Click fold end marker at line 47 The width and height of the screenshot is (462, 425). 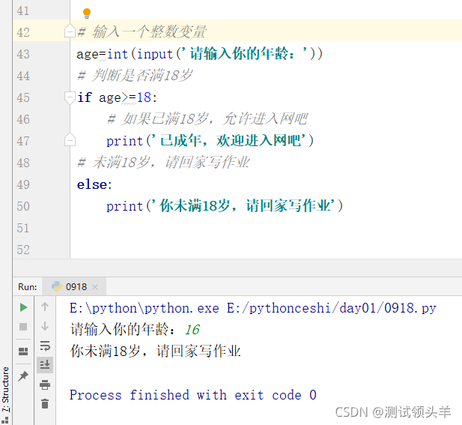click(70, 140)
